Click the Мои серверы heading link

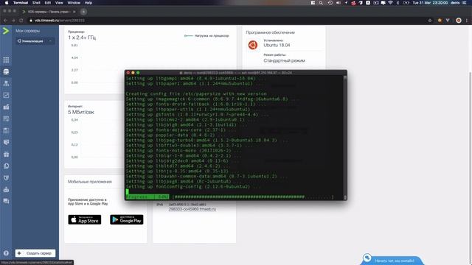(x=28, y=31)
